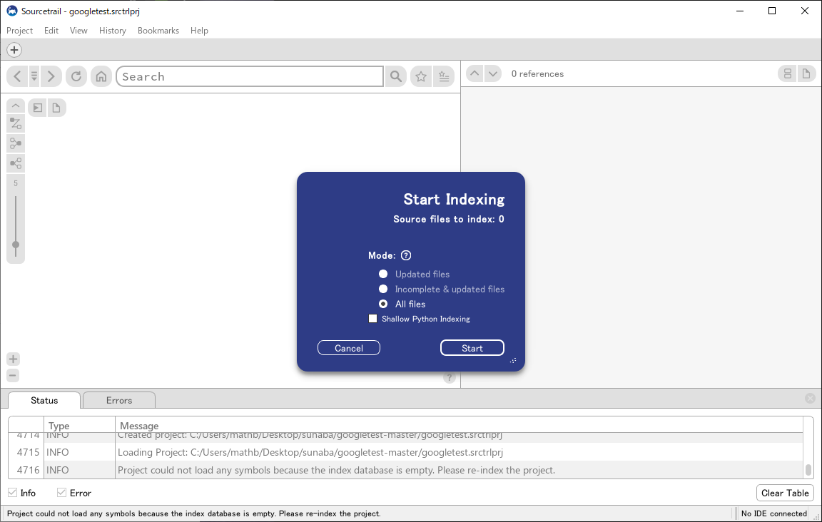Open the navigation history list
This screenshot has height=522, width=822.
click(x=34, y=76)
